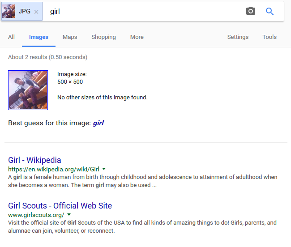Remove the JPG image chip
This screenshot has height=247, width=291.
(36, 12)
